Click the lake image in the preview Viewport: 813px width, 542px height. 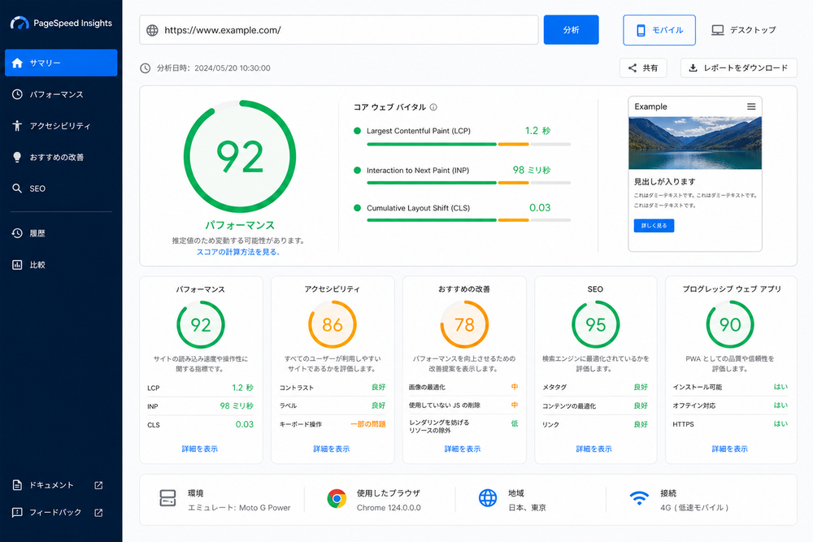point(695,143)
